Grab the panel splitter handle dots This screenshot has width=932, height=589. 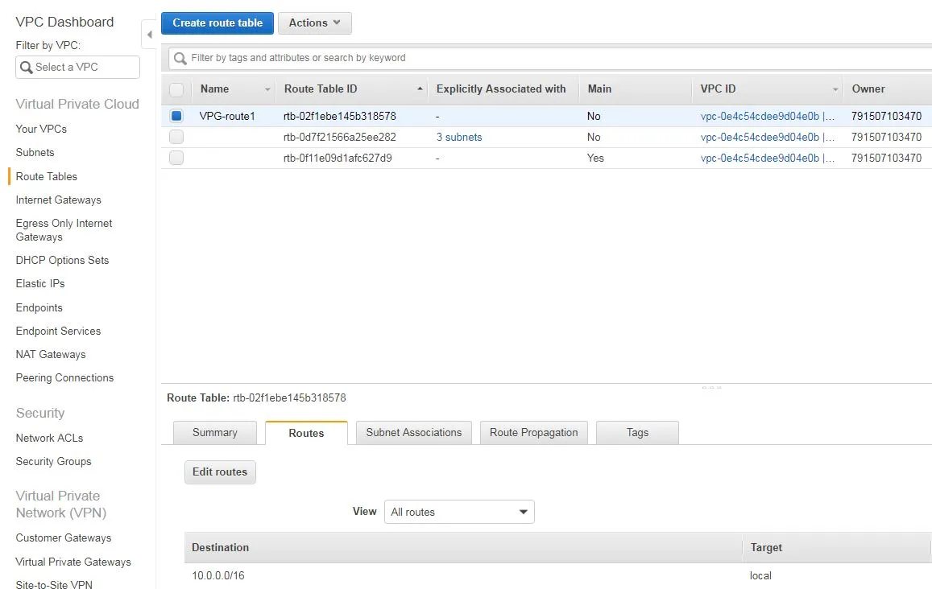click(711, 387)
